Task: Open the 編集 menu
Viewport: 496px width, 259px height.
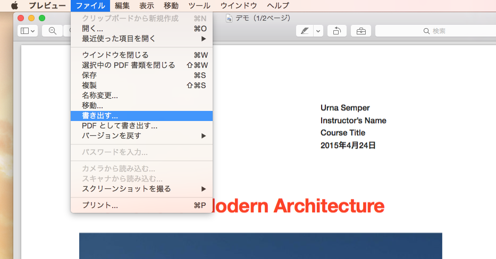Action: coord(122,6)
